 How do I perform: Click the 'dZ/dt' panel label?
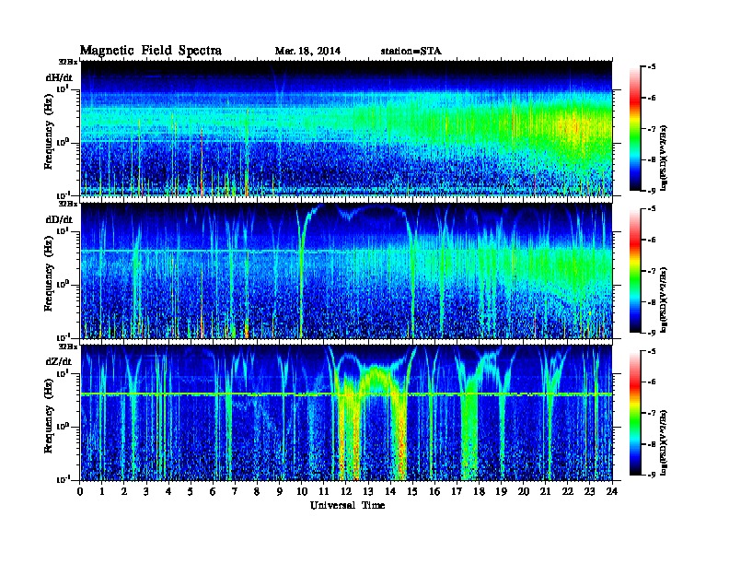pyautogui.click(x=59, y=361)
